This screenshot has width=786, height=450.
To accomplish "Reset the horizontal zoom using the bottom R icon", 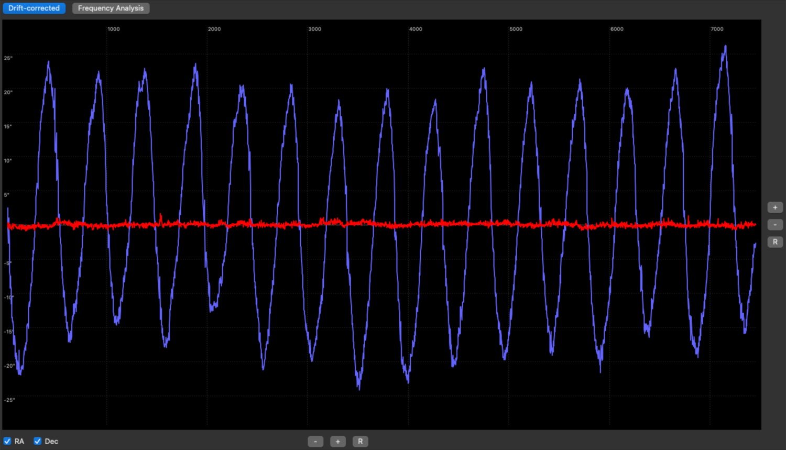I will [360, 441].
